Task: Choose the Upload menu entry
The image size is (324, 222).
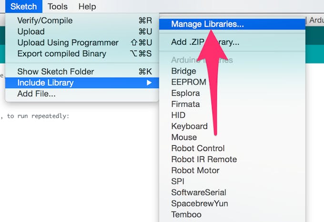Action: point(31,31)
